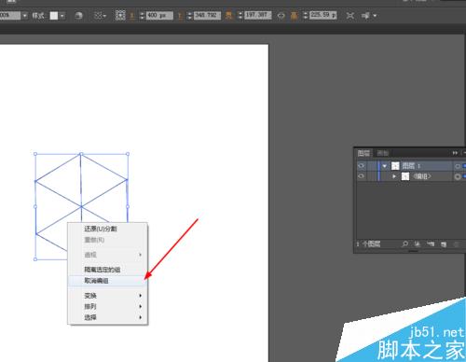Click make/release clipping mask icon
The height and width of the screenshot is (362, 466).
click(x=418, y=244)
